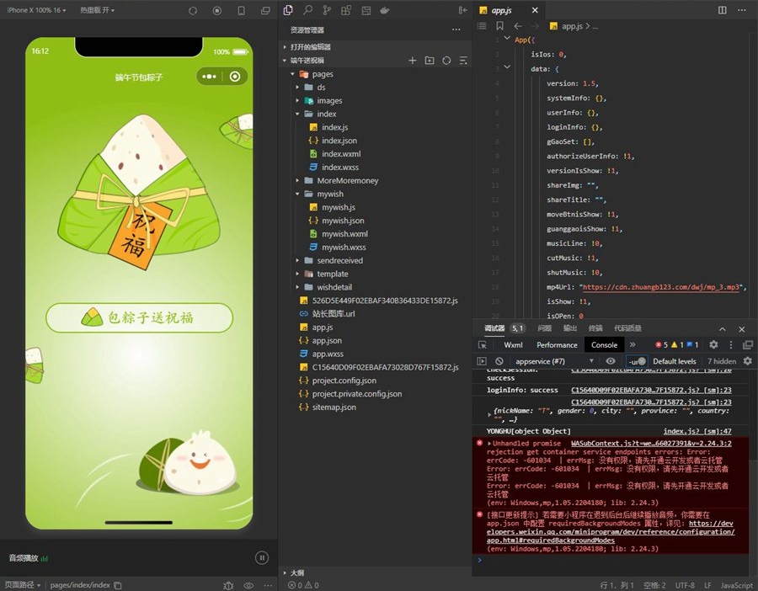The width and height of the screenshot is (758, 591).
Task: Open the DevTools settings gear beside the error counts
Action: [713, 344]
